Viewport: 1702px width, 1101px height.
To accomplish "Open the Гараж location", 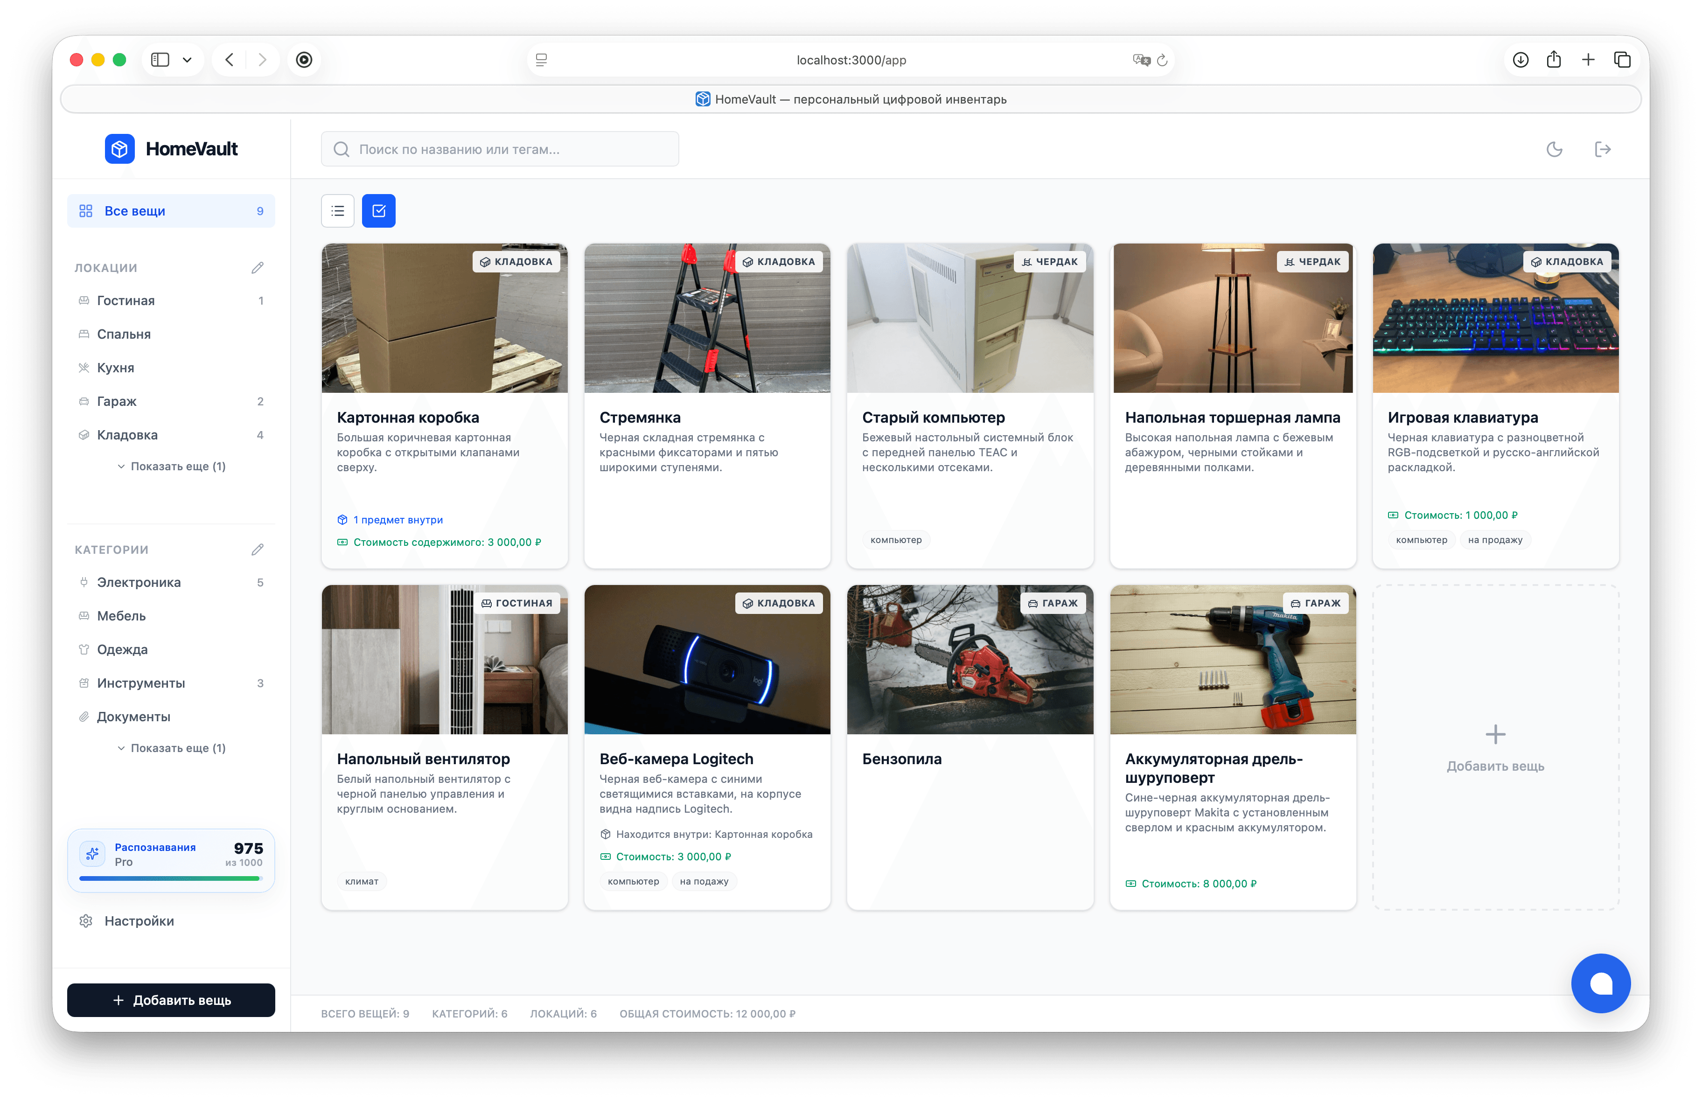I will click(x=171, y=402).
